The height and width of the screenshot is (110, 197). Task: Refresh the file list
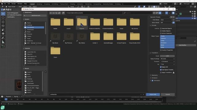pyautogui.click(x=59, y=13)
